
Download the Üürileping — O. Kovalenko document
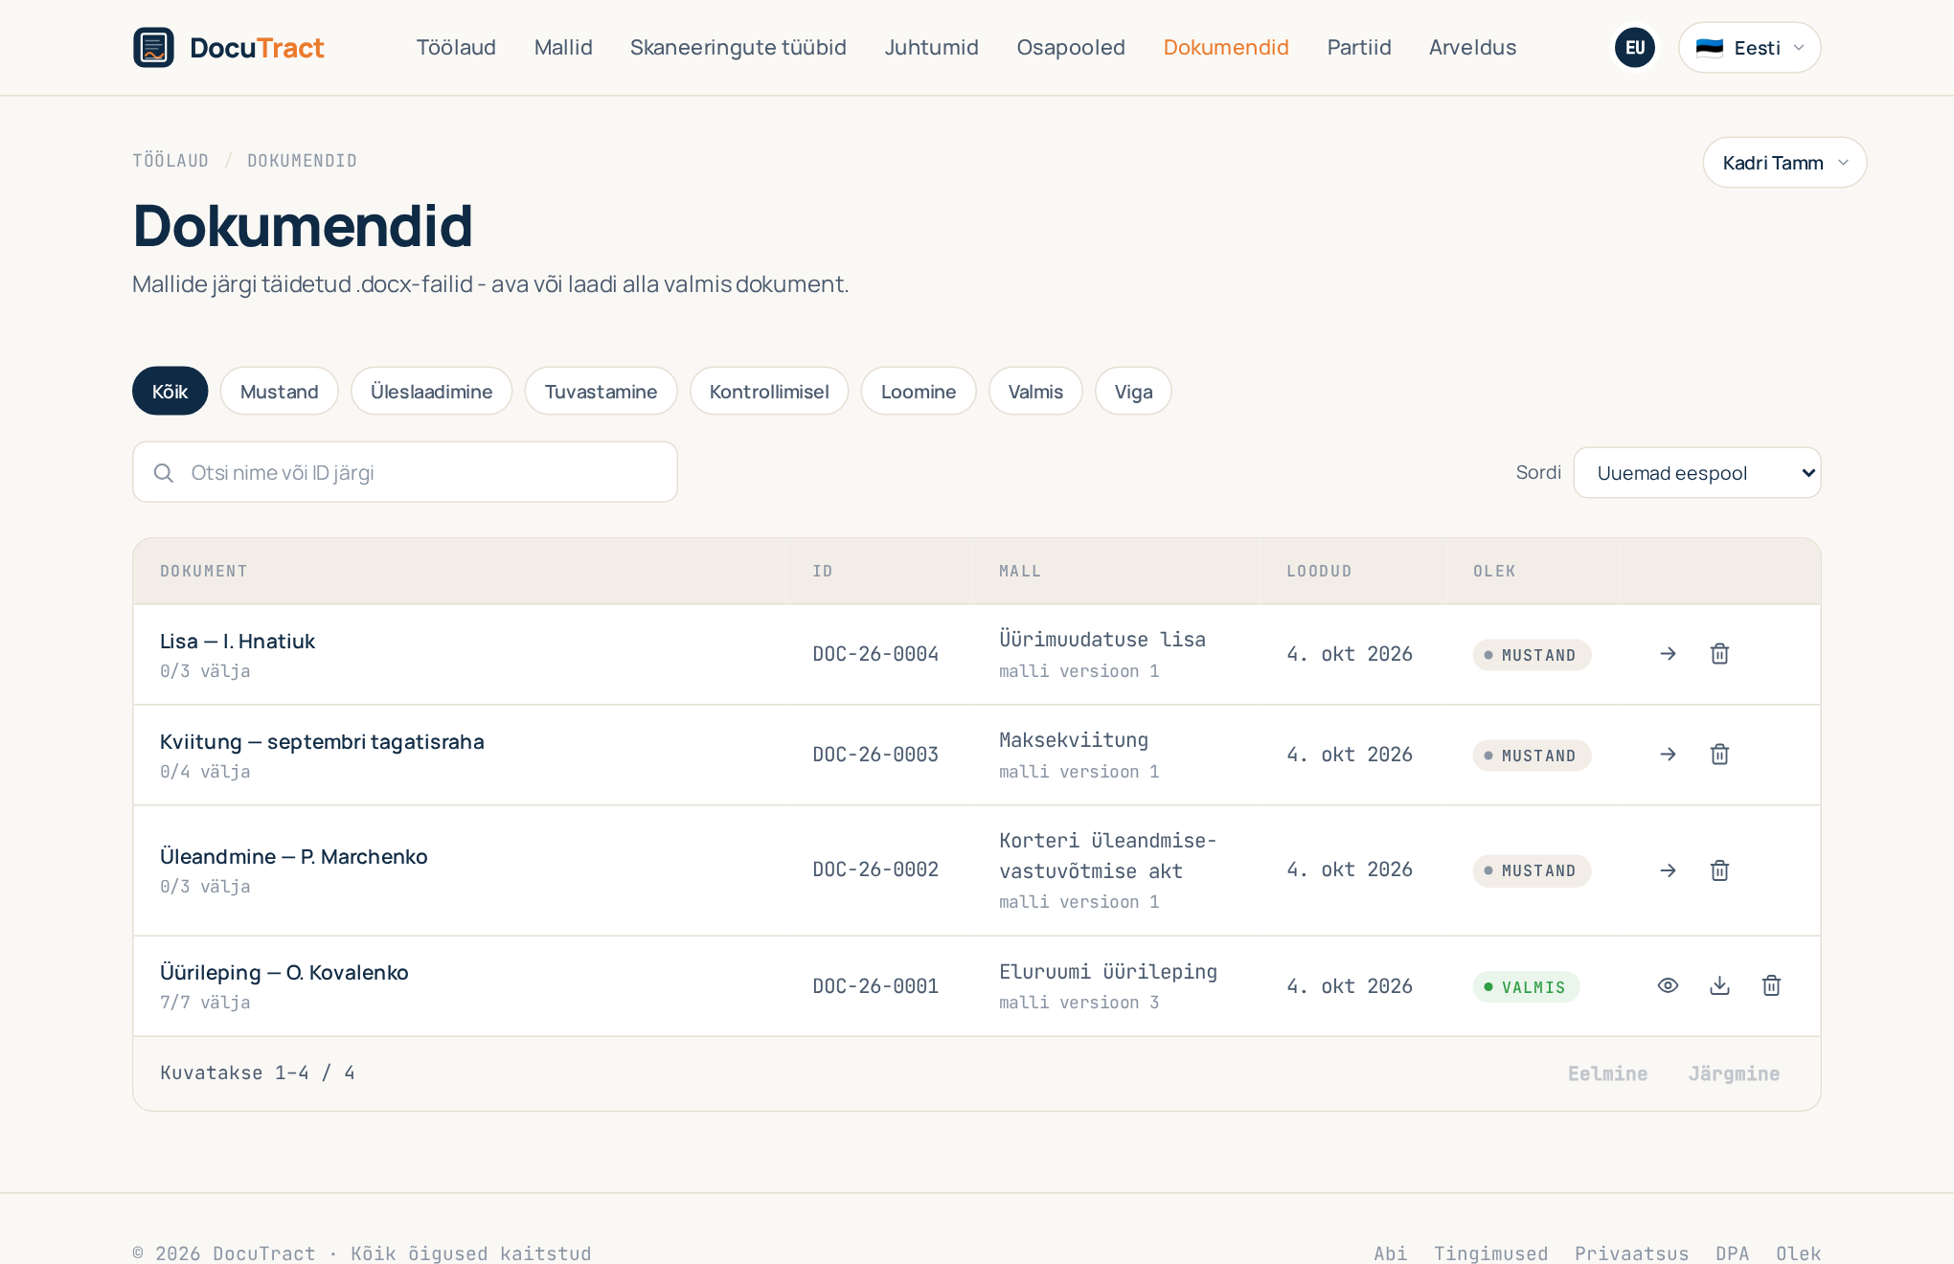[x=1719, y=985]
